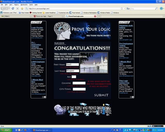Click the browser Back arrow button
The height and width of the screenshot is (132, 165).
(x=3, y=9)
